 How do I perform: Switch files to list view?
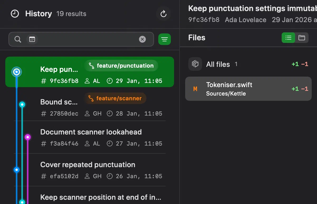point(289,38)
